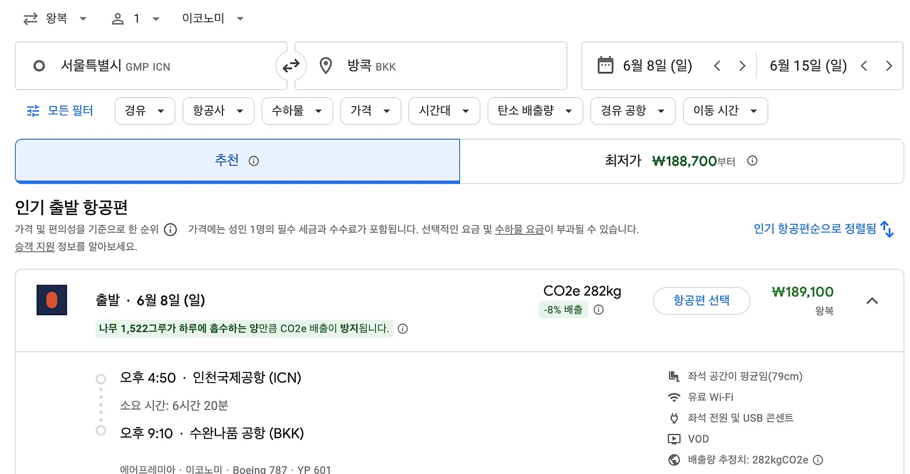The width and height of the screenshot is (910, 474).
Task: Expand the 항공사 filter dropdown
Action: click(218, 111)
